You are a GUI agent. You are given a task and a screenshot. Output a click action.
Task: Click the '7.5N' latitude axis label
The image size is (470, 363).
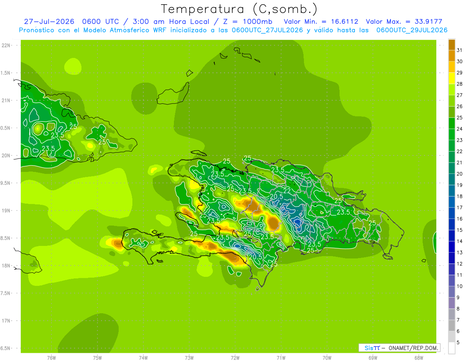pyautogui.click(x=6, y=293)
